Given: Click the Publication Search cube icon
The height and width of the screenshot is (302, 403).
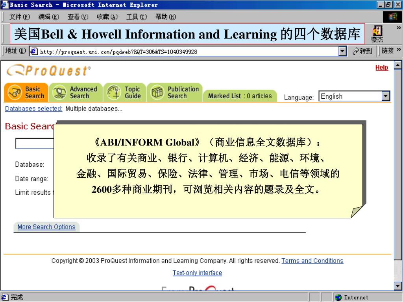Looking at the screenshot, I should 157,92.
